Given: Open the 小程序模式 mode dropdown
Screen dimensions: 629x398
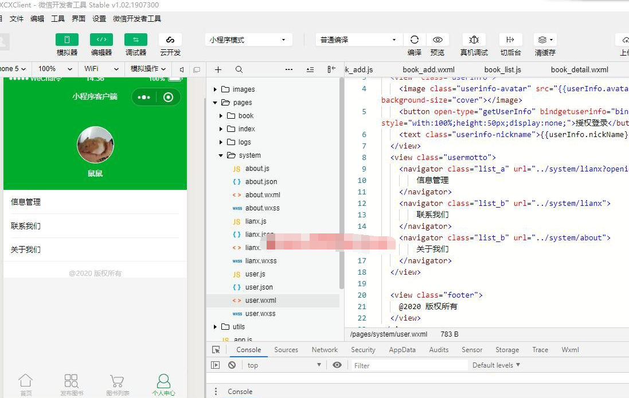Looking at the screenshot, I should [248, 40].
